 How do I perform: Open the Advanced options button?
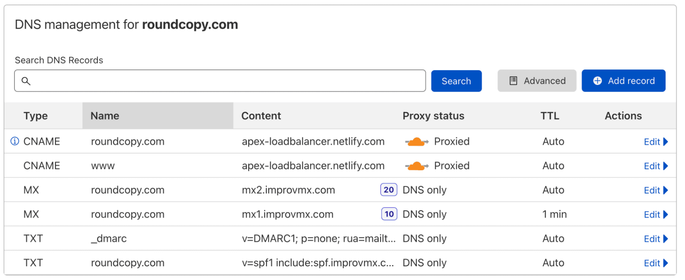(x=537, y=81)
